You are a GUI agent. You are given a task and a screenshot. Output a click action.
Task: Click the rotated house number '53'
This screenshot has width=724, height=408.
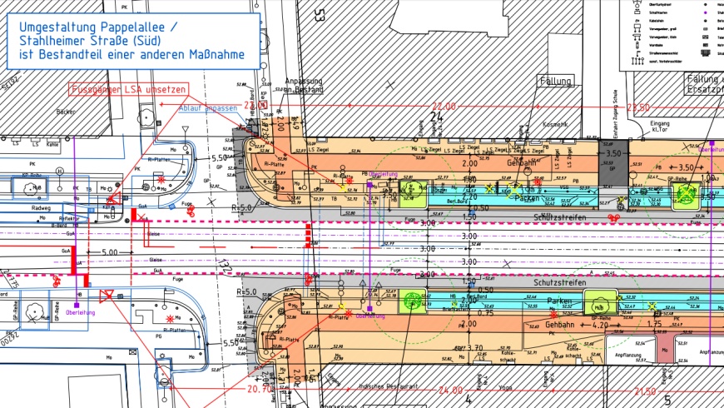[x=319, y=15]
